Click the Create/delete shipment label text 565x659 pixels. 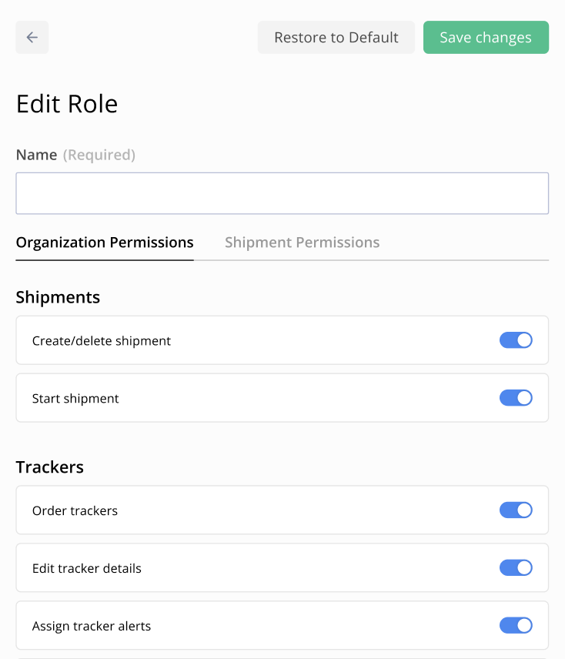click(x=102, y=341)
